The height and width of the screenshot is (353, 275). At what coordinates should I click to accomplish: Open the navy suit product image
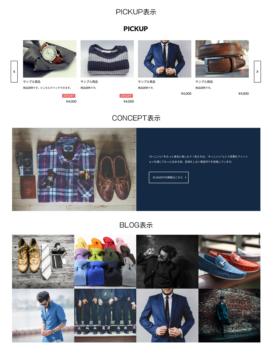(165, 59)
